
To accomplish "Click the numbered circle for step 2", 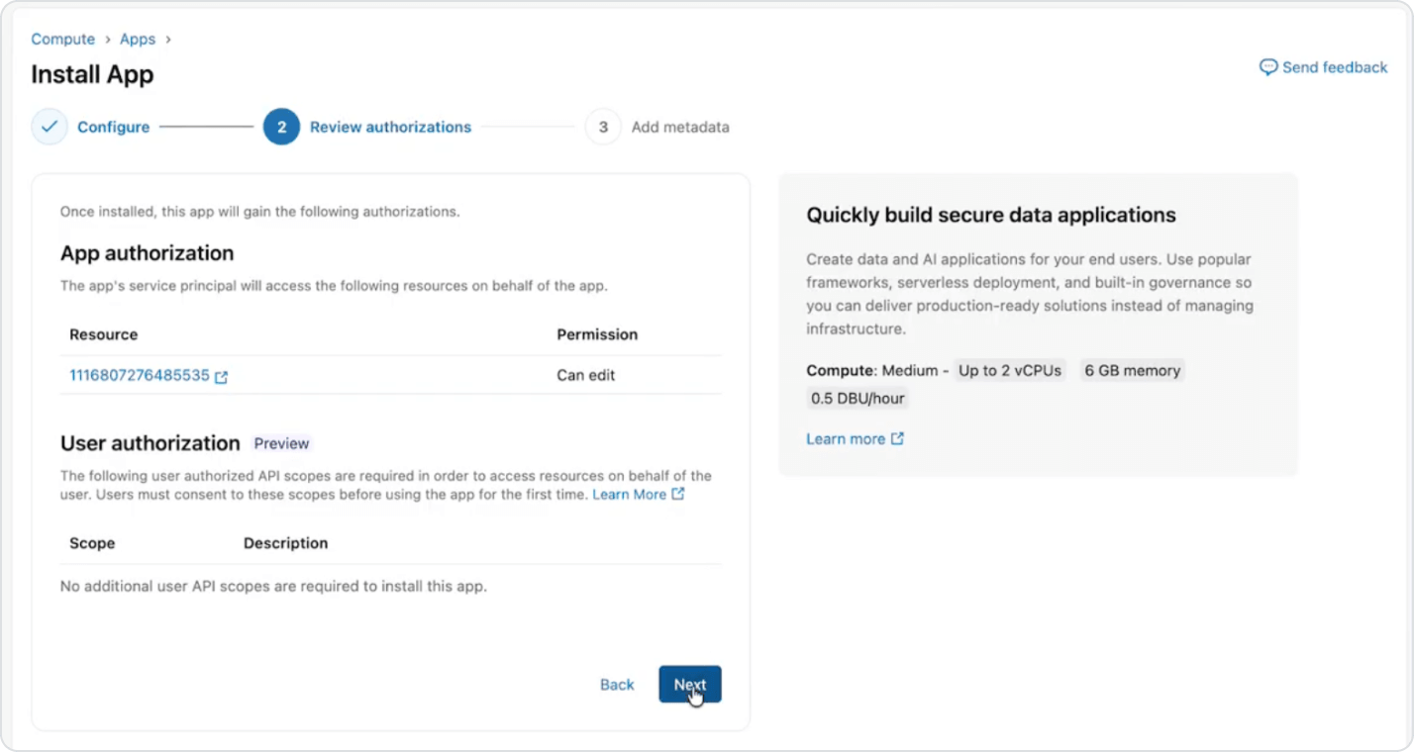I will [x=281, y=127].
